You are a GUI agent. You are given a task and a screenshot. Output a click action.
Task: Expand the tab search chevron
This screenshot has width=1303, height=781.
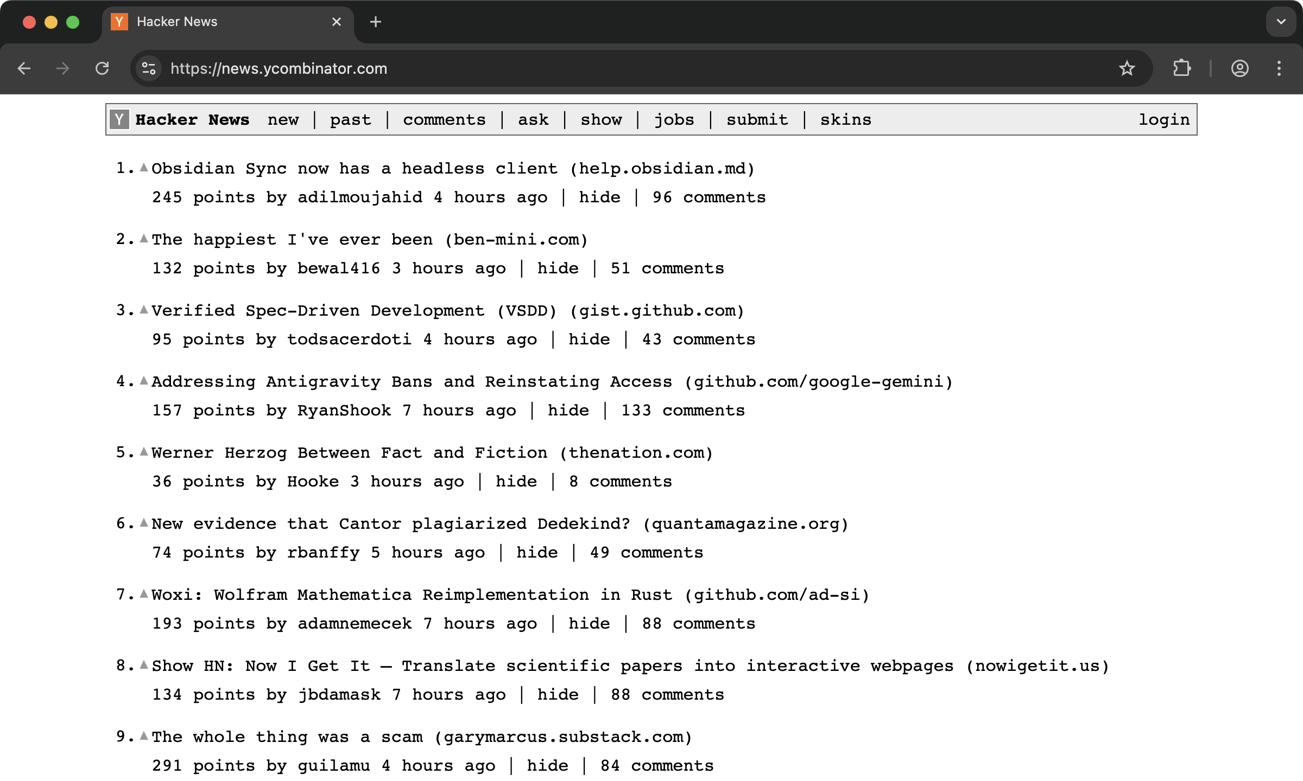1281,22
